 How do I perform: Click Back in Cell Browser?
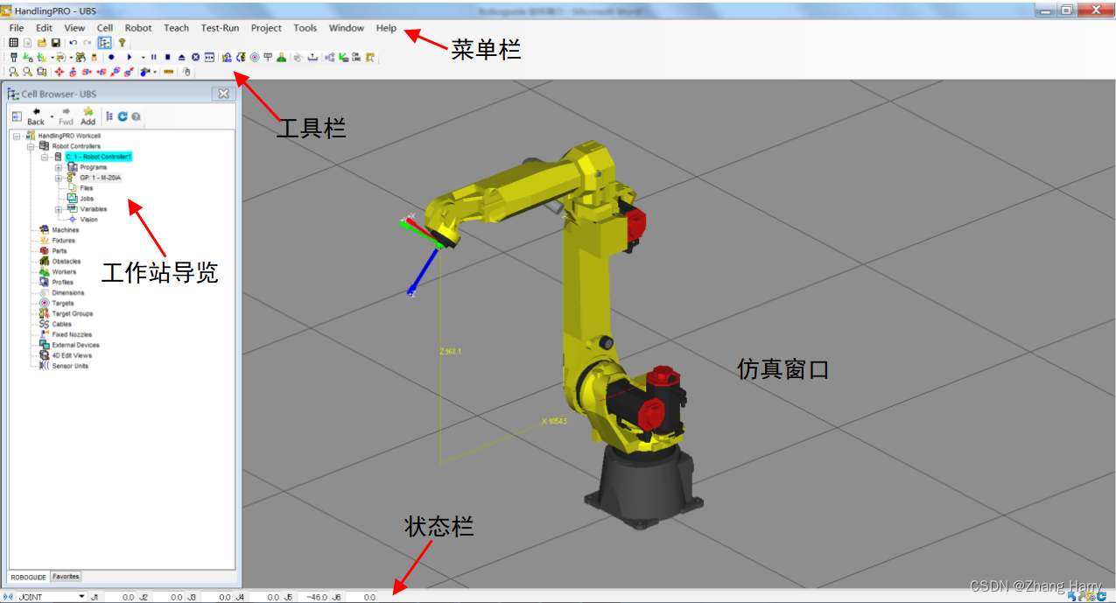(35, 116)
